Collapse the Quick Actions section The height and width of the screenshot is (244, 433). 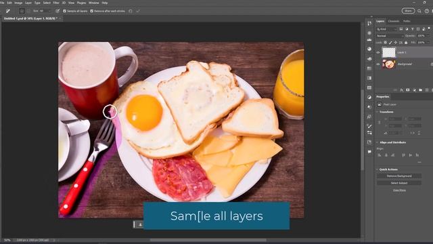pyautogui.click(x=378, y=169)
